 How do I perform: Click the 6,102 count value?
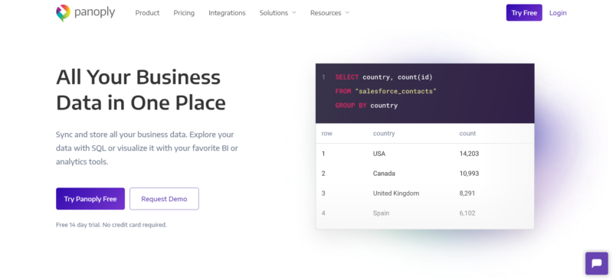point(467,213)
